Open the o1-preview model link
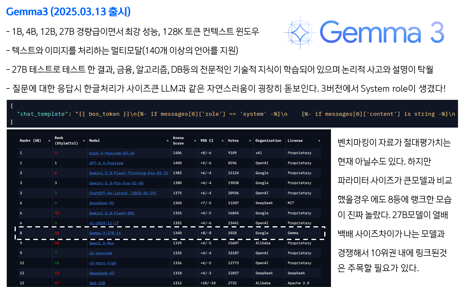 click(x=100, y=253)
